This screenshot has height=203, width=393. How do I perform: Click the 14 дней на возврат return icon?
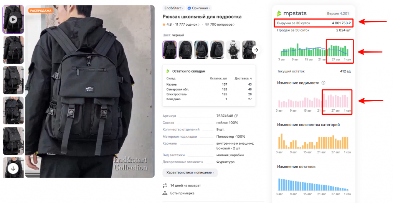tap(165, 185)
